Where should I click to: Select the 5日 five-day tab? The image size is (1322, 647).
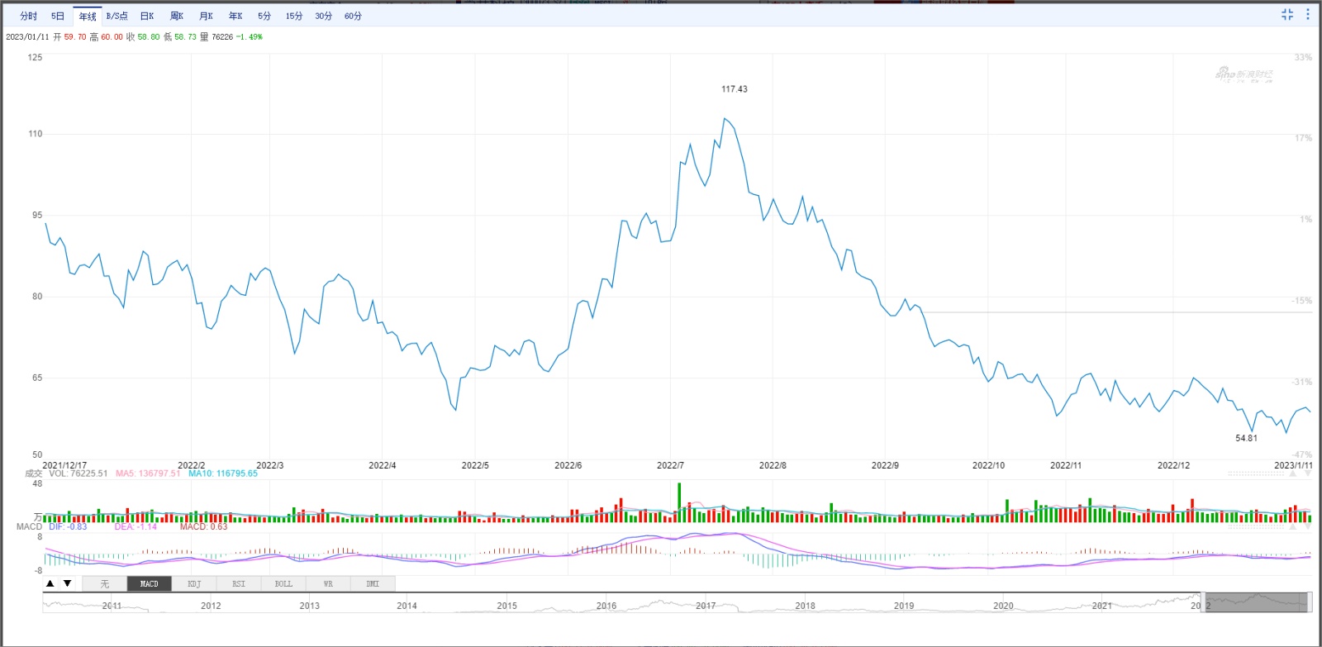(58, 16)
